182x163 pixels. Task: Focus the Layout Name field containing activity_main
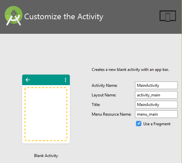pyautogui.click(x=156, y=95)
